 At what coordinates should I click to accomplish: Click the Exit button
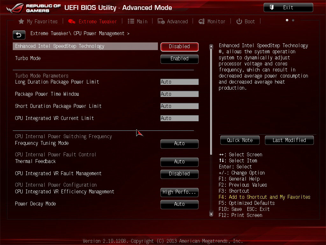[288, 8]
